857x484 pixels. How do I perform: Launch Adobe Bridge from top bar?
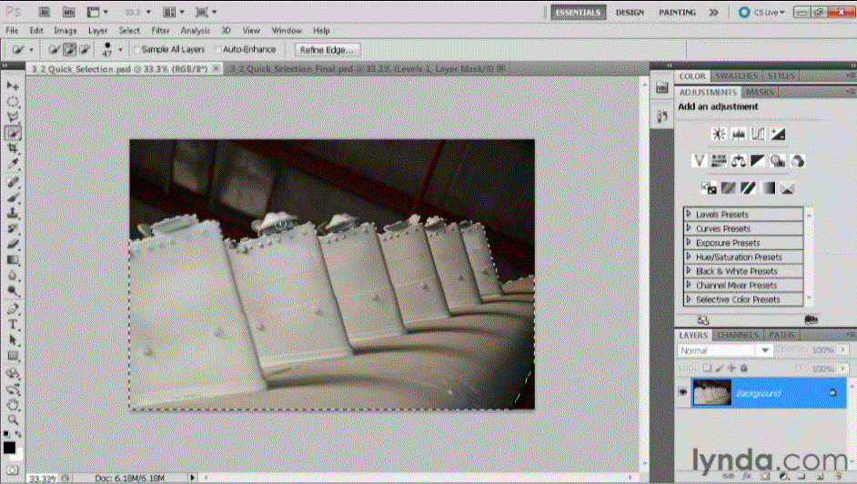[x=45, y=12]
